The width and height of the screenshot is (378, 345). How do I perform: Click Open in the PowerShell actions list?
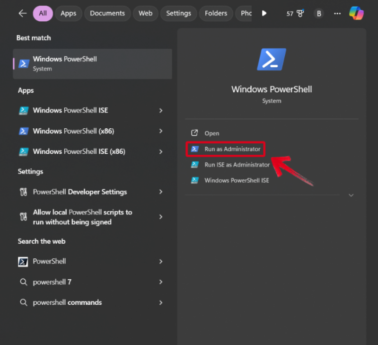click(211, 133)
